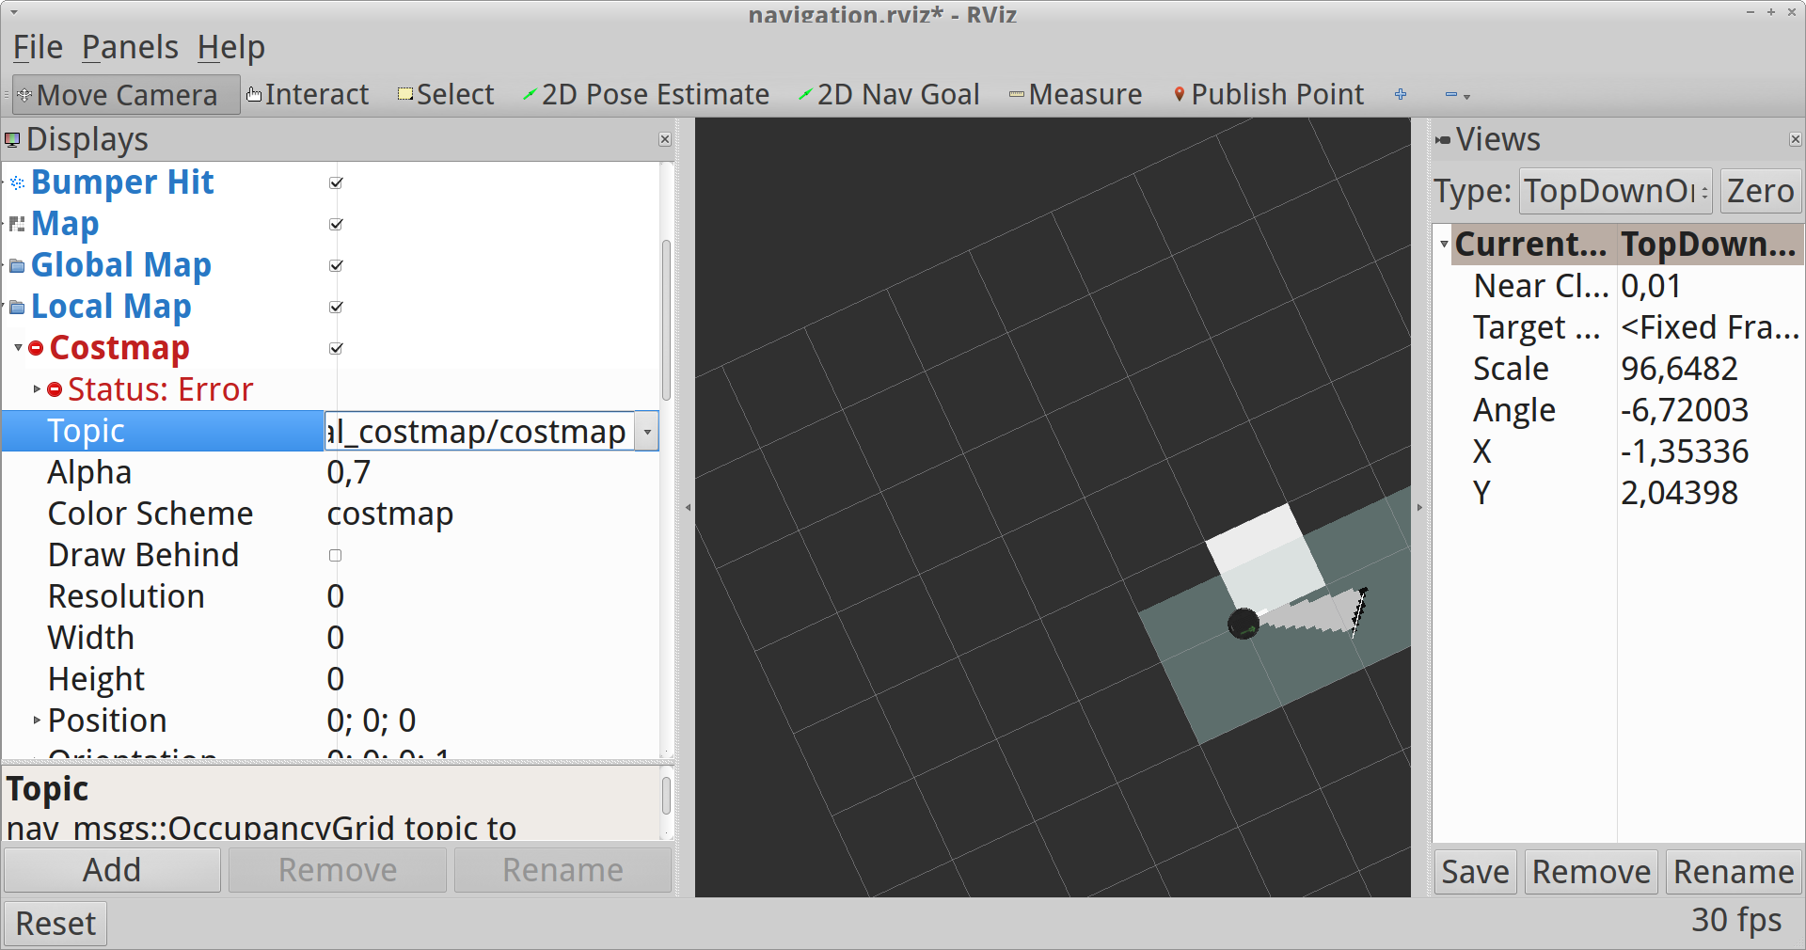The width and height of the screenshot is (1806, 950).
Task: Select the Measure tool
Action: point(1075,95)
